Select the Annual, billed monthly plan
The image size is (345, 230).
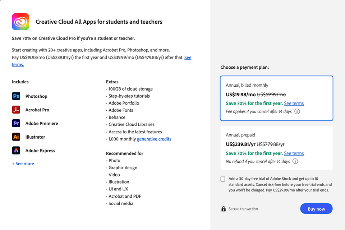click(x=277, y=98)
